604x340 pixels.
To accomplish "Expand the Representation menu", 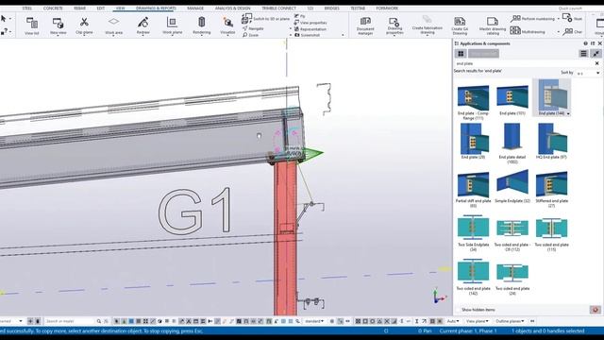I will pyautogui.click(x=310, y=29).
